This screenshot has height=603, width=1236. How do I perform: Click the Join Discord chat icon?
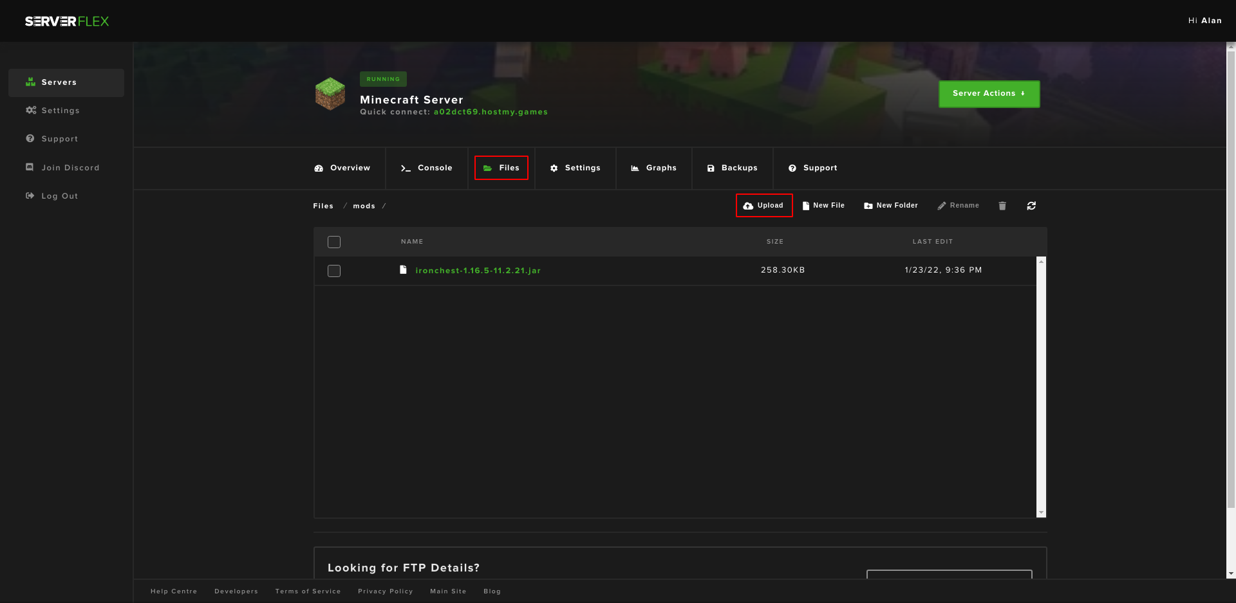tap(30, 167)
